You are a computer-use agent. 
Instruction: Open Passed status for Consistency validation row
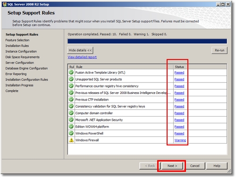pos(179,106)
